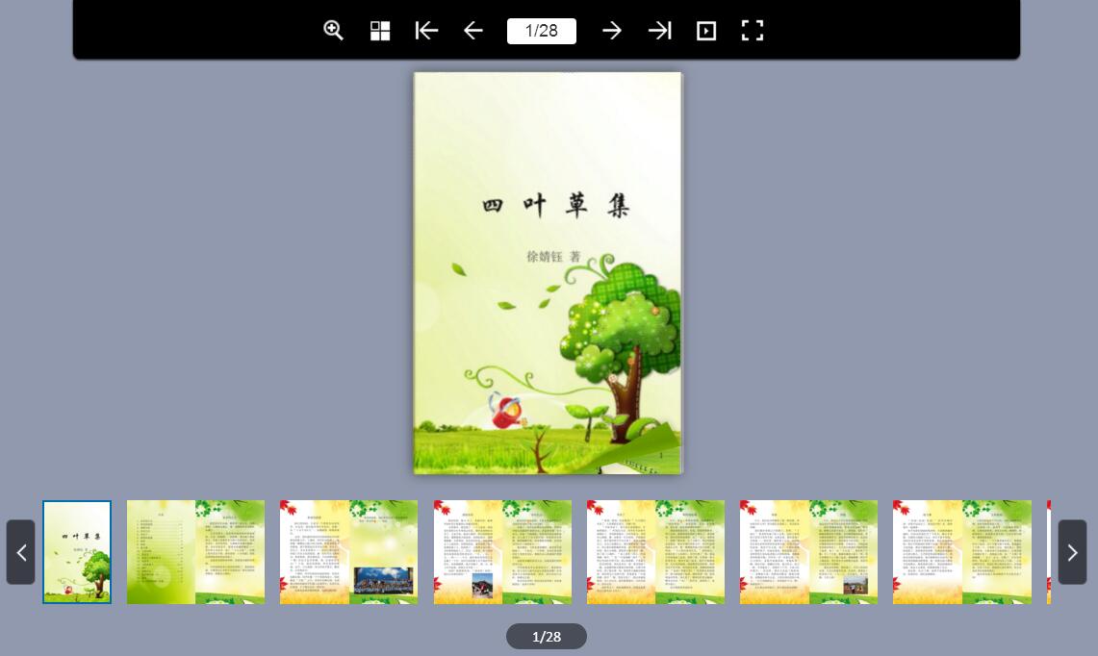Go to next page arrow
Image resolution: width=1098 pixels, height=656 pixels.
coord(611,30)
